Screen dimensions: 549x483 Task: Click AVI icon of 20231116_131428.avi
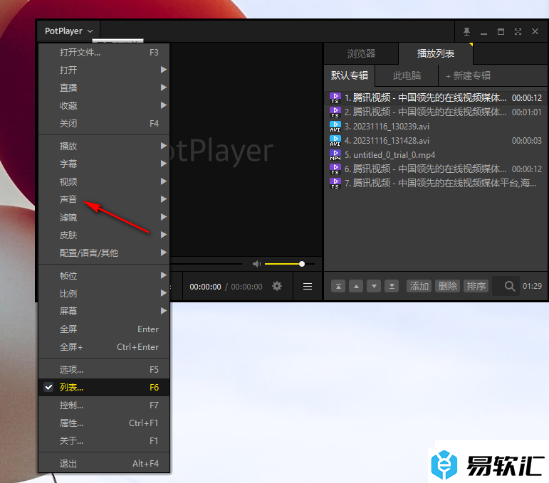click(335, 141)
